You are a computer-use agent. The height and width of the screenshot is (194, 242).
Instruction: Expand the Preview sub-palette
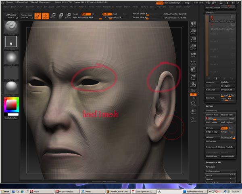210,167
